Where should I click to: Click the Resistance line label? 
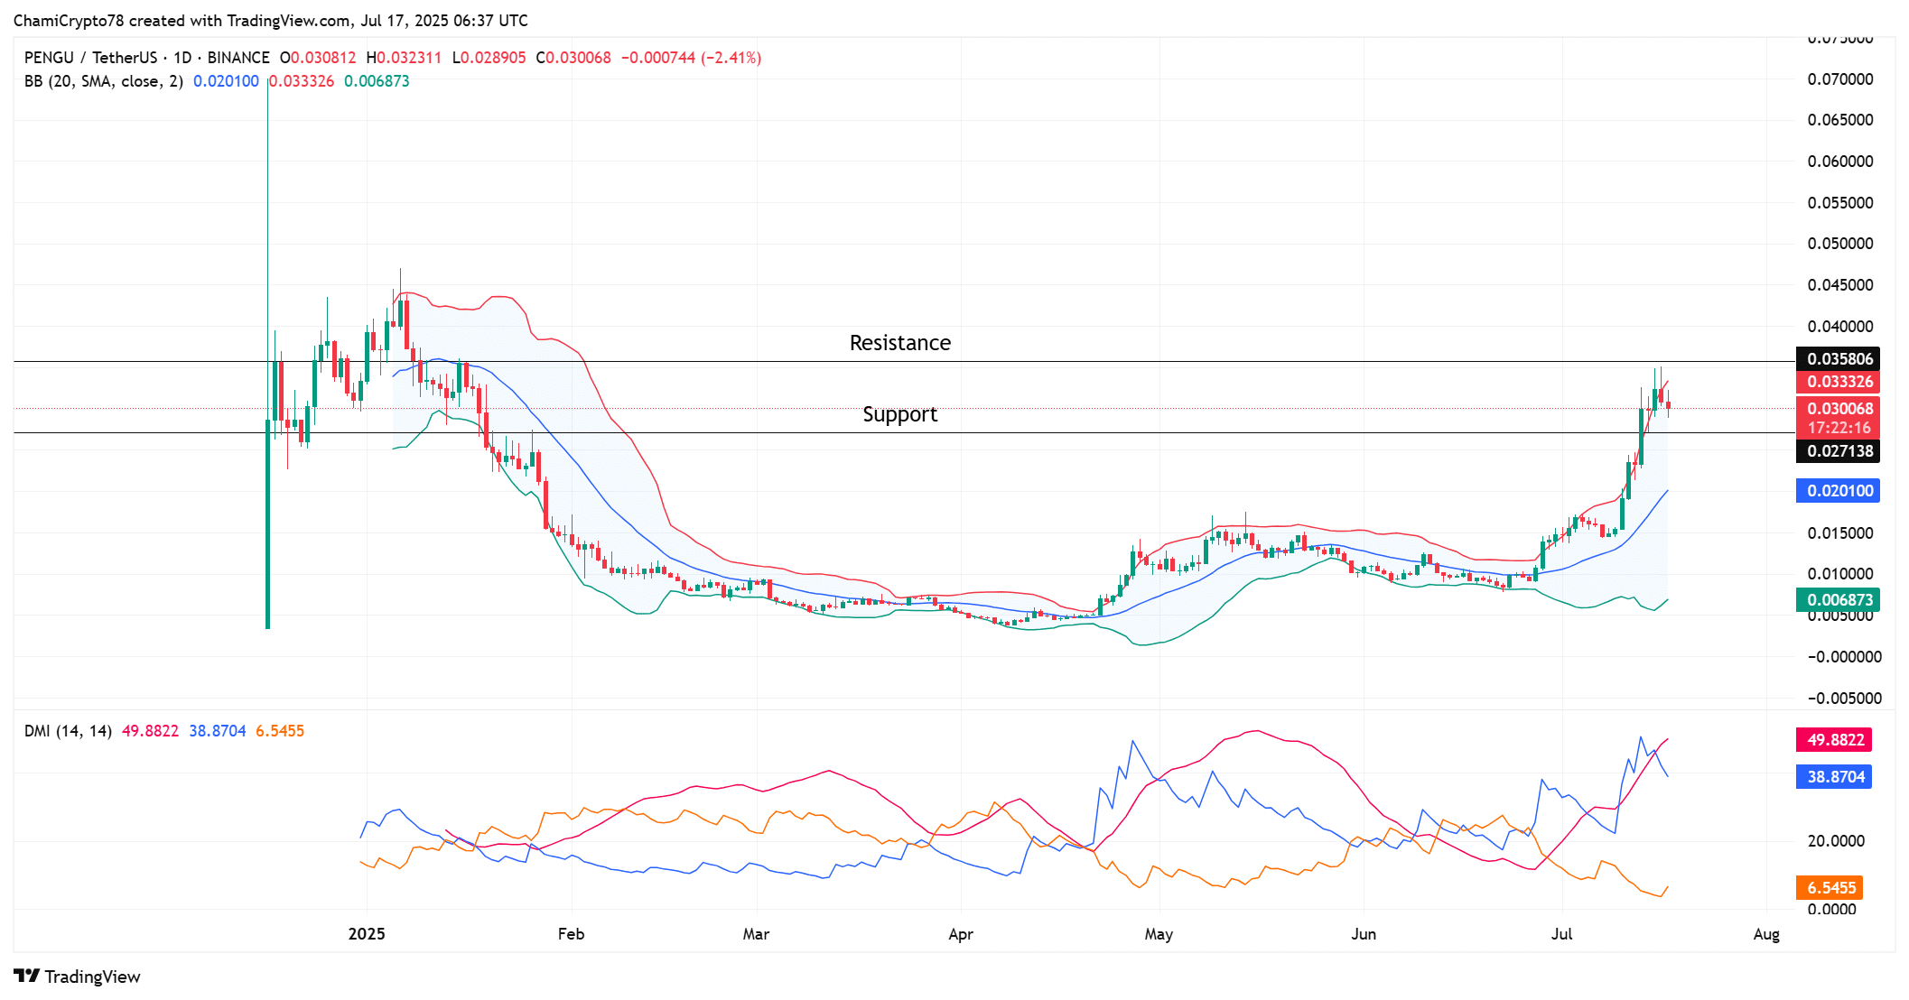899,344
